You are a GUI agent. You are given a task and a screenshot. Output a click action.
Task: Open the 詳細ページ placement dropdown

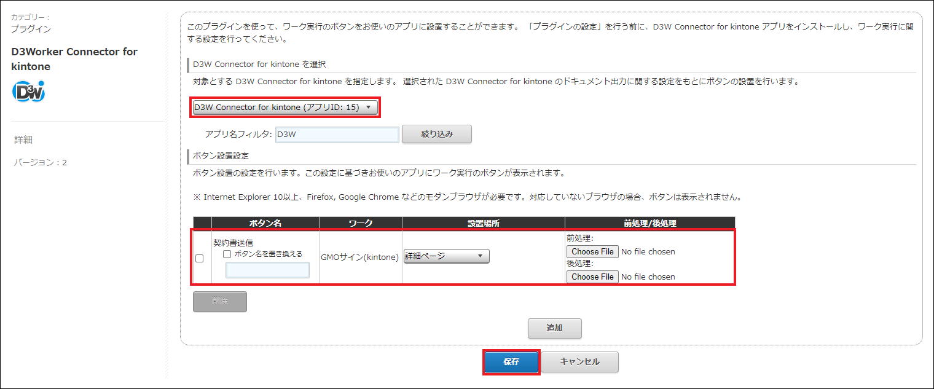coord(446,256)
